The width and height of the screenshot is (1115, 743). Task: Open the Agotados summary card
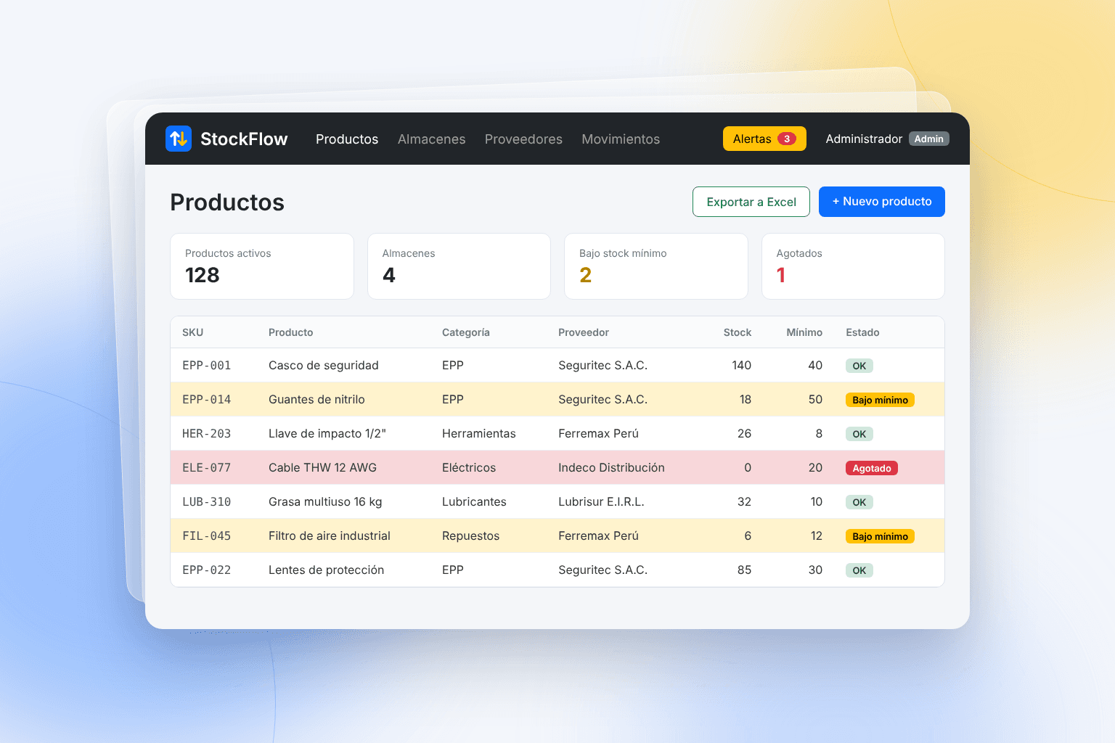point(853,266)
